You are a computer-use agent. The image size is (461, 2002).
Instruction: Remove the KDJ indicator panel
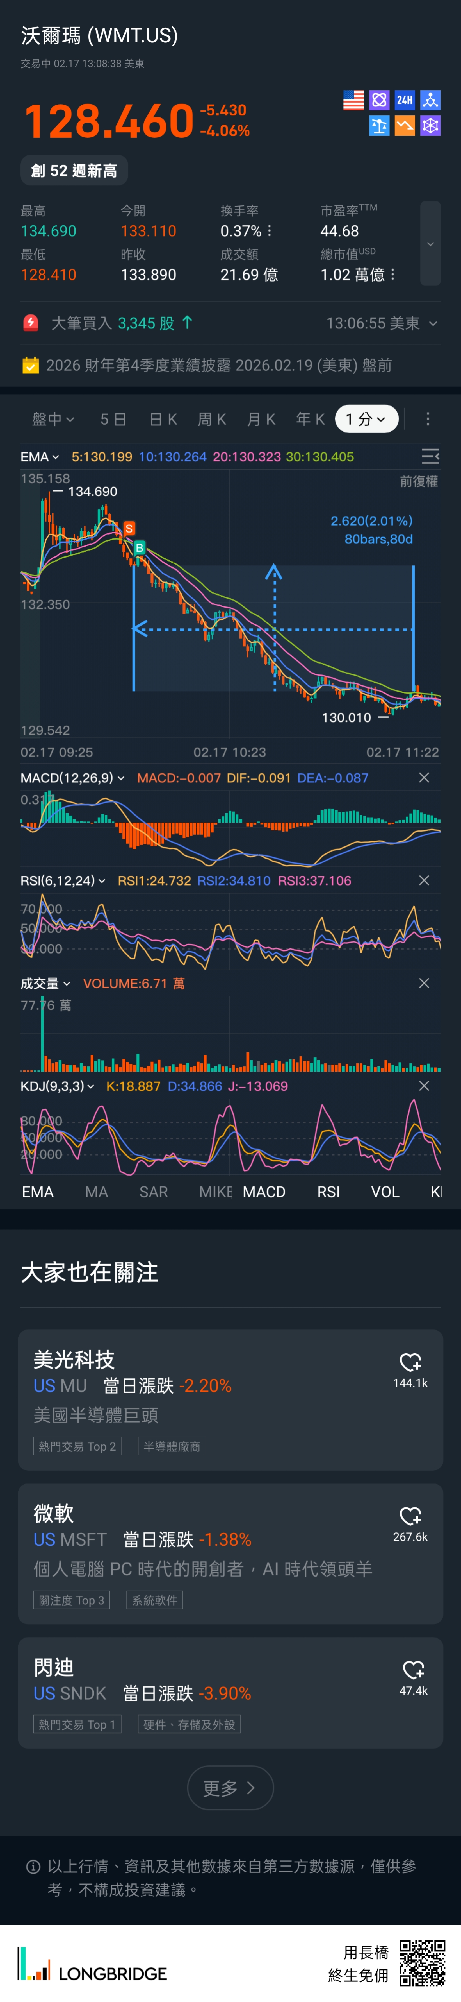424,1086
